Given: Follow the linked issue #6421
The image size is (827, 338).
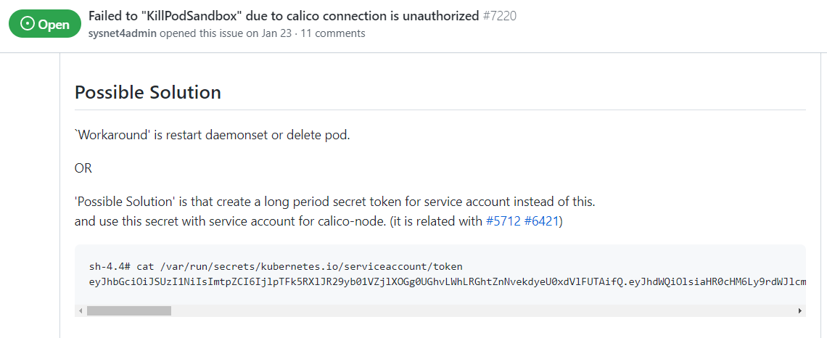Looking at the screenshot, I should coord(541,222).
